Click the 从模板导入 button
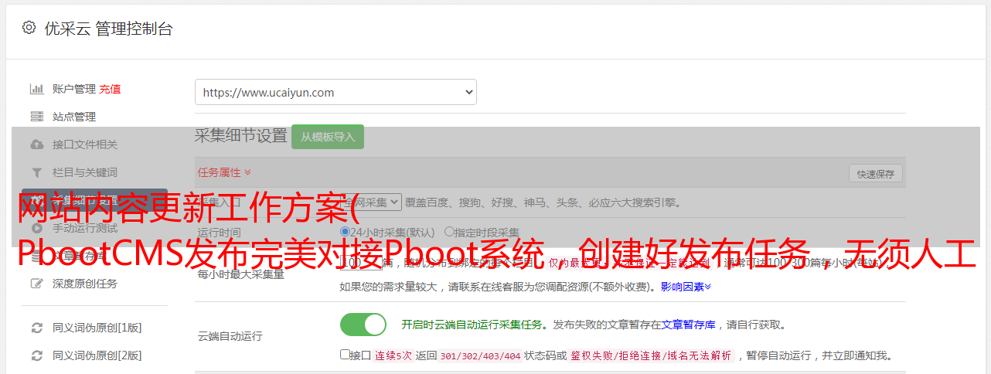The height and width of the screenshot is (374, 991). pyautogui.click(x=328, y=137)
